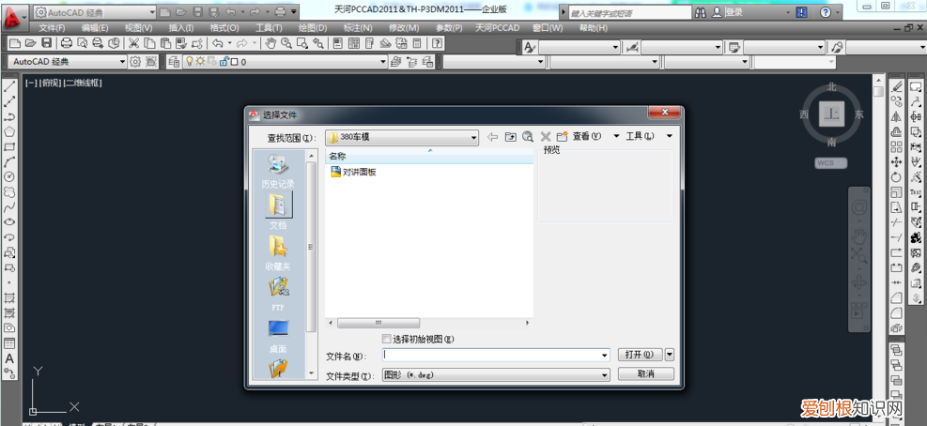Expand the layer list dropdown showing layer 0
The height and width of the screenshot is (426, 927).
[382, 61]
